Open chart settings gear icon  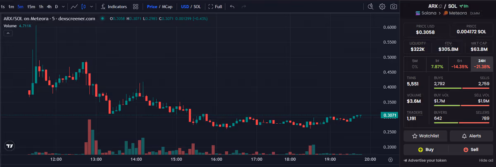click(x=382, y=7)
